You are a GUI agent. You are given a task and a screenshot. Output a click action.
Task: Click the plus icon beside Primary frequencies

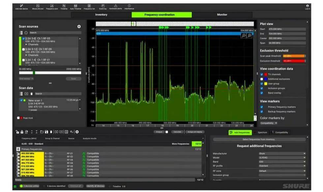tap(18, 149)
